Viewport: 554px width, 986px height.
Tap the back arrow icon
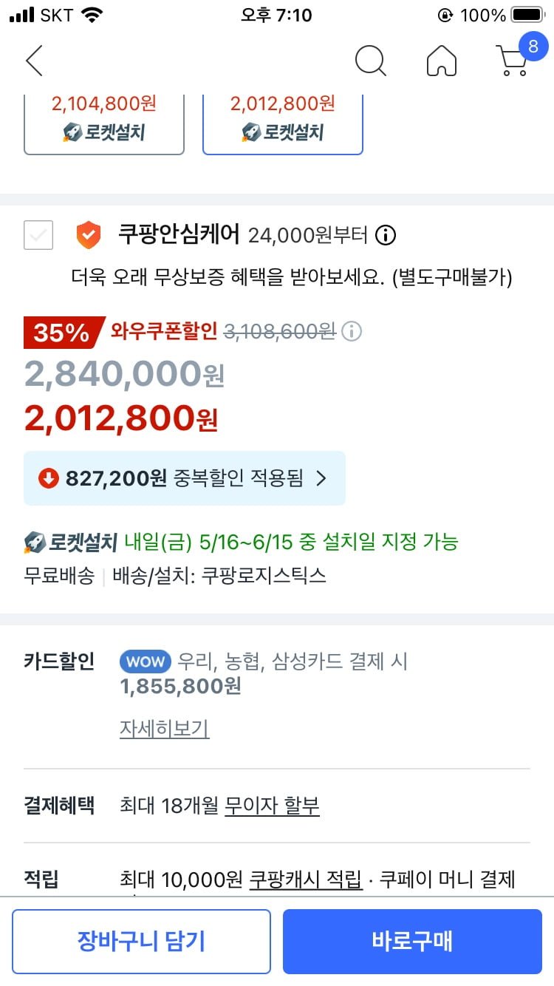tap(34, 61)
